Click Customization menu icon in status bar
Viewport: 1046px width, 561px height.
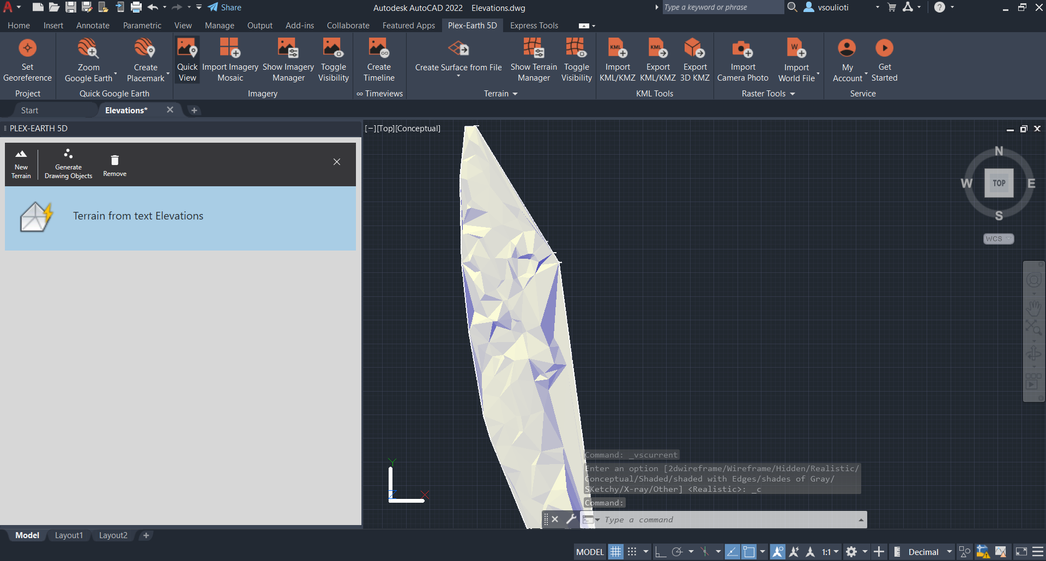coord(1038,552)
